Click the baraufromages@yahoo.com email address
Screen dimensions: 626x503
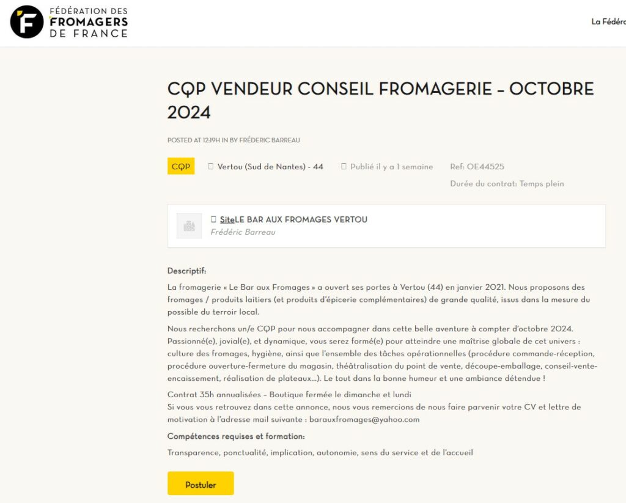click(x=364, y=419)
